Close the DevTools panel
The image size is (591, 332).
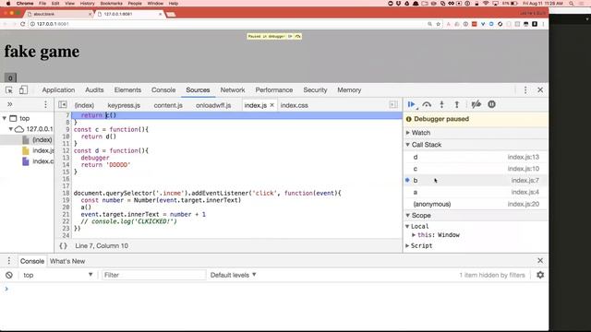[540, 90]
